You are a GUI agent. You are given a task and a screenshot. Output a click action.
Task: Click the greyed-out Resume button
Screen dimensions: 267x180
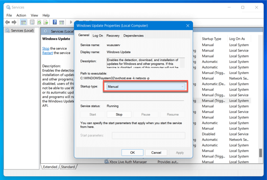pyautogui.click(x=173, y=114)
